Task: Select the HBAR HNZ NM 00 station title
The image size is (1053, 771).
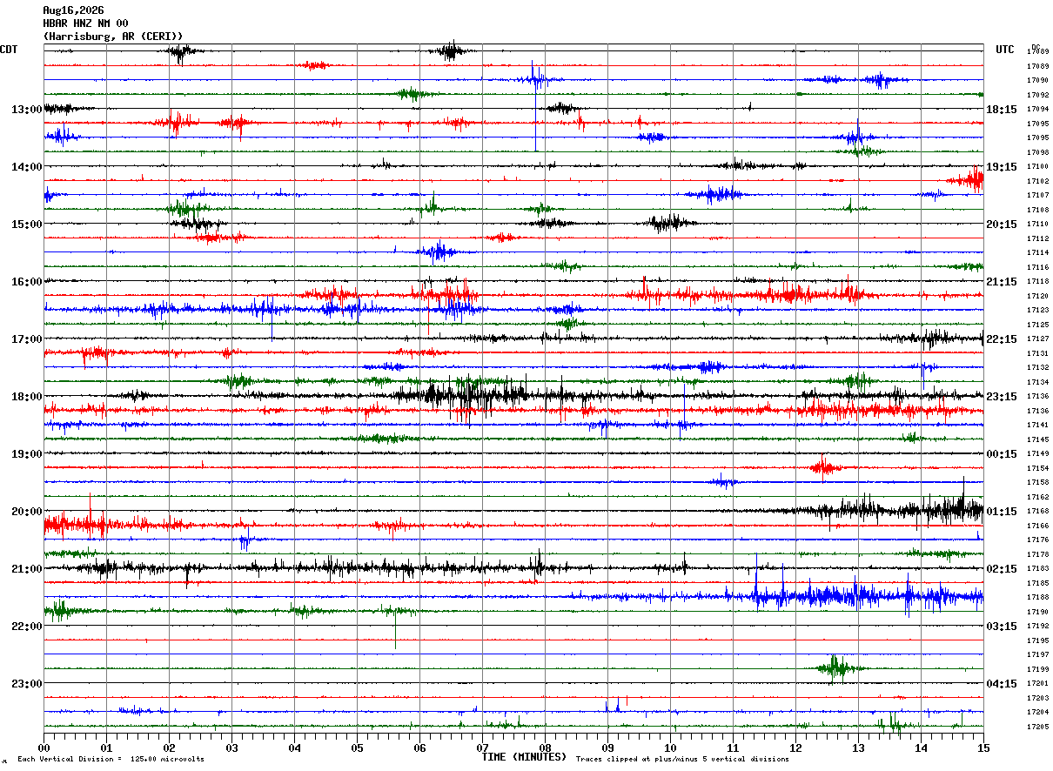Action: [x=85, y=23]
